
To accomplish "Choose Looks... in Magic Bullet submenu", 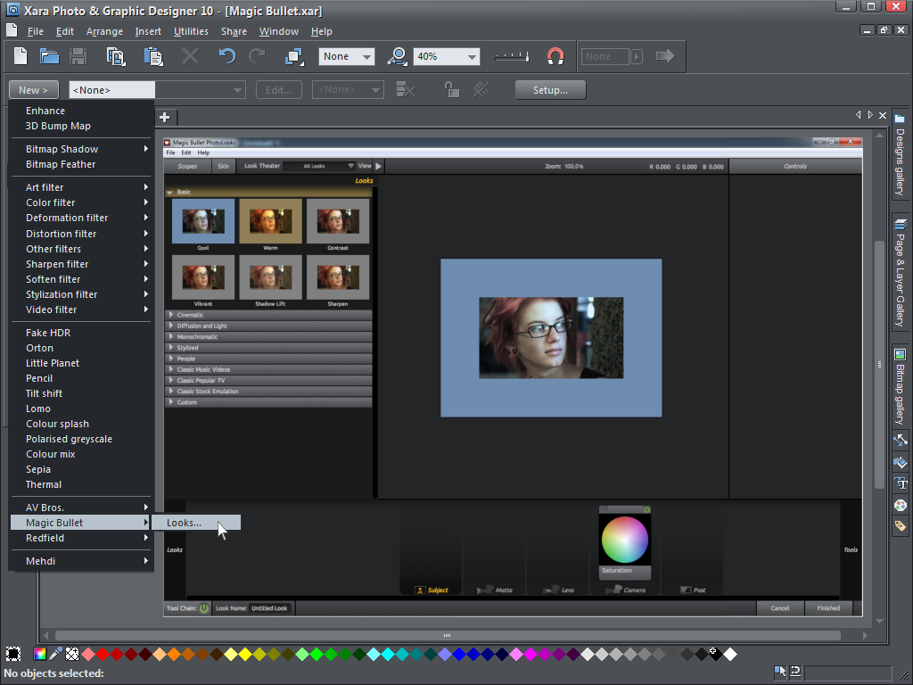I will click(195, 523).
